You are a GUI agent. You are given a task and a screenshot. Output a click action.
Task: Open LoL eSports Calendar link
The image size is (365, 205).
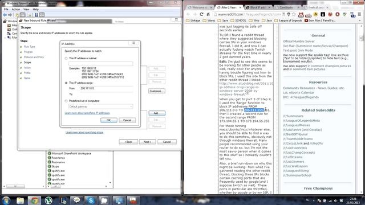pyautogui.click(x=298, y=92)
